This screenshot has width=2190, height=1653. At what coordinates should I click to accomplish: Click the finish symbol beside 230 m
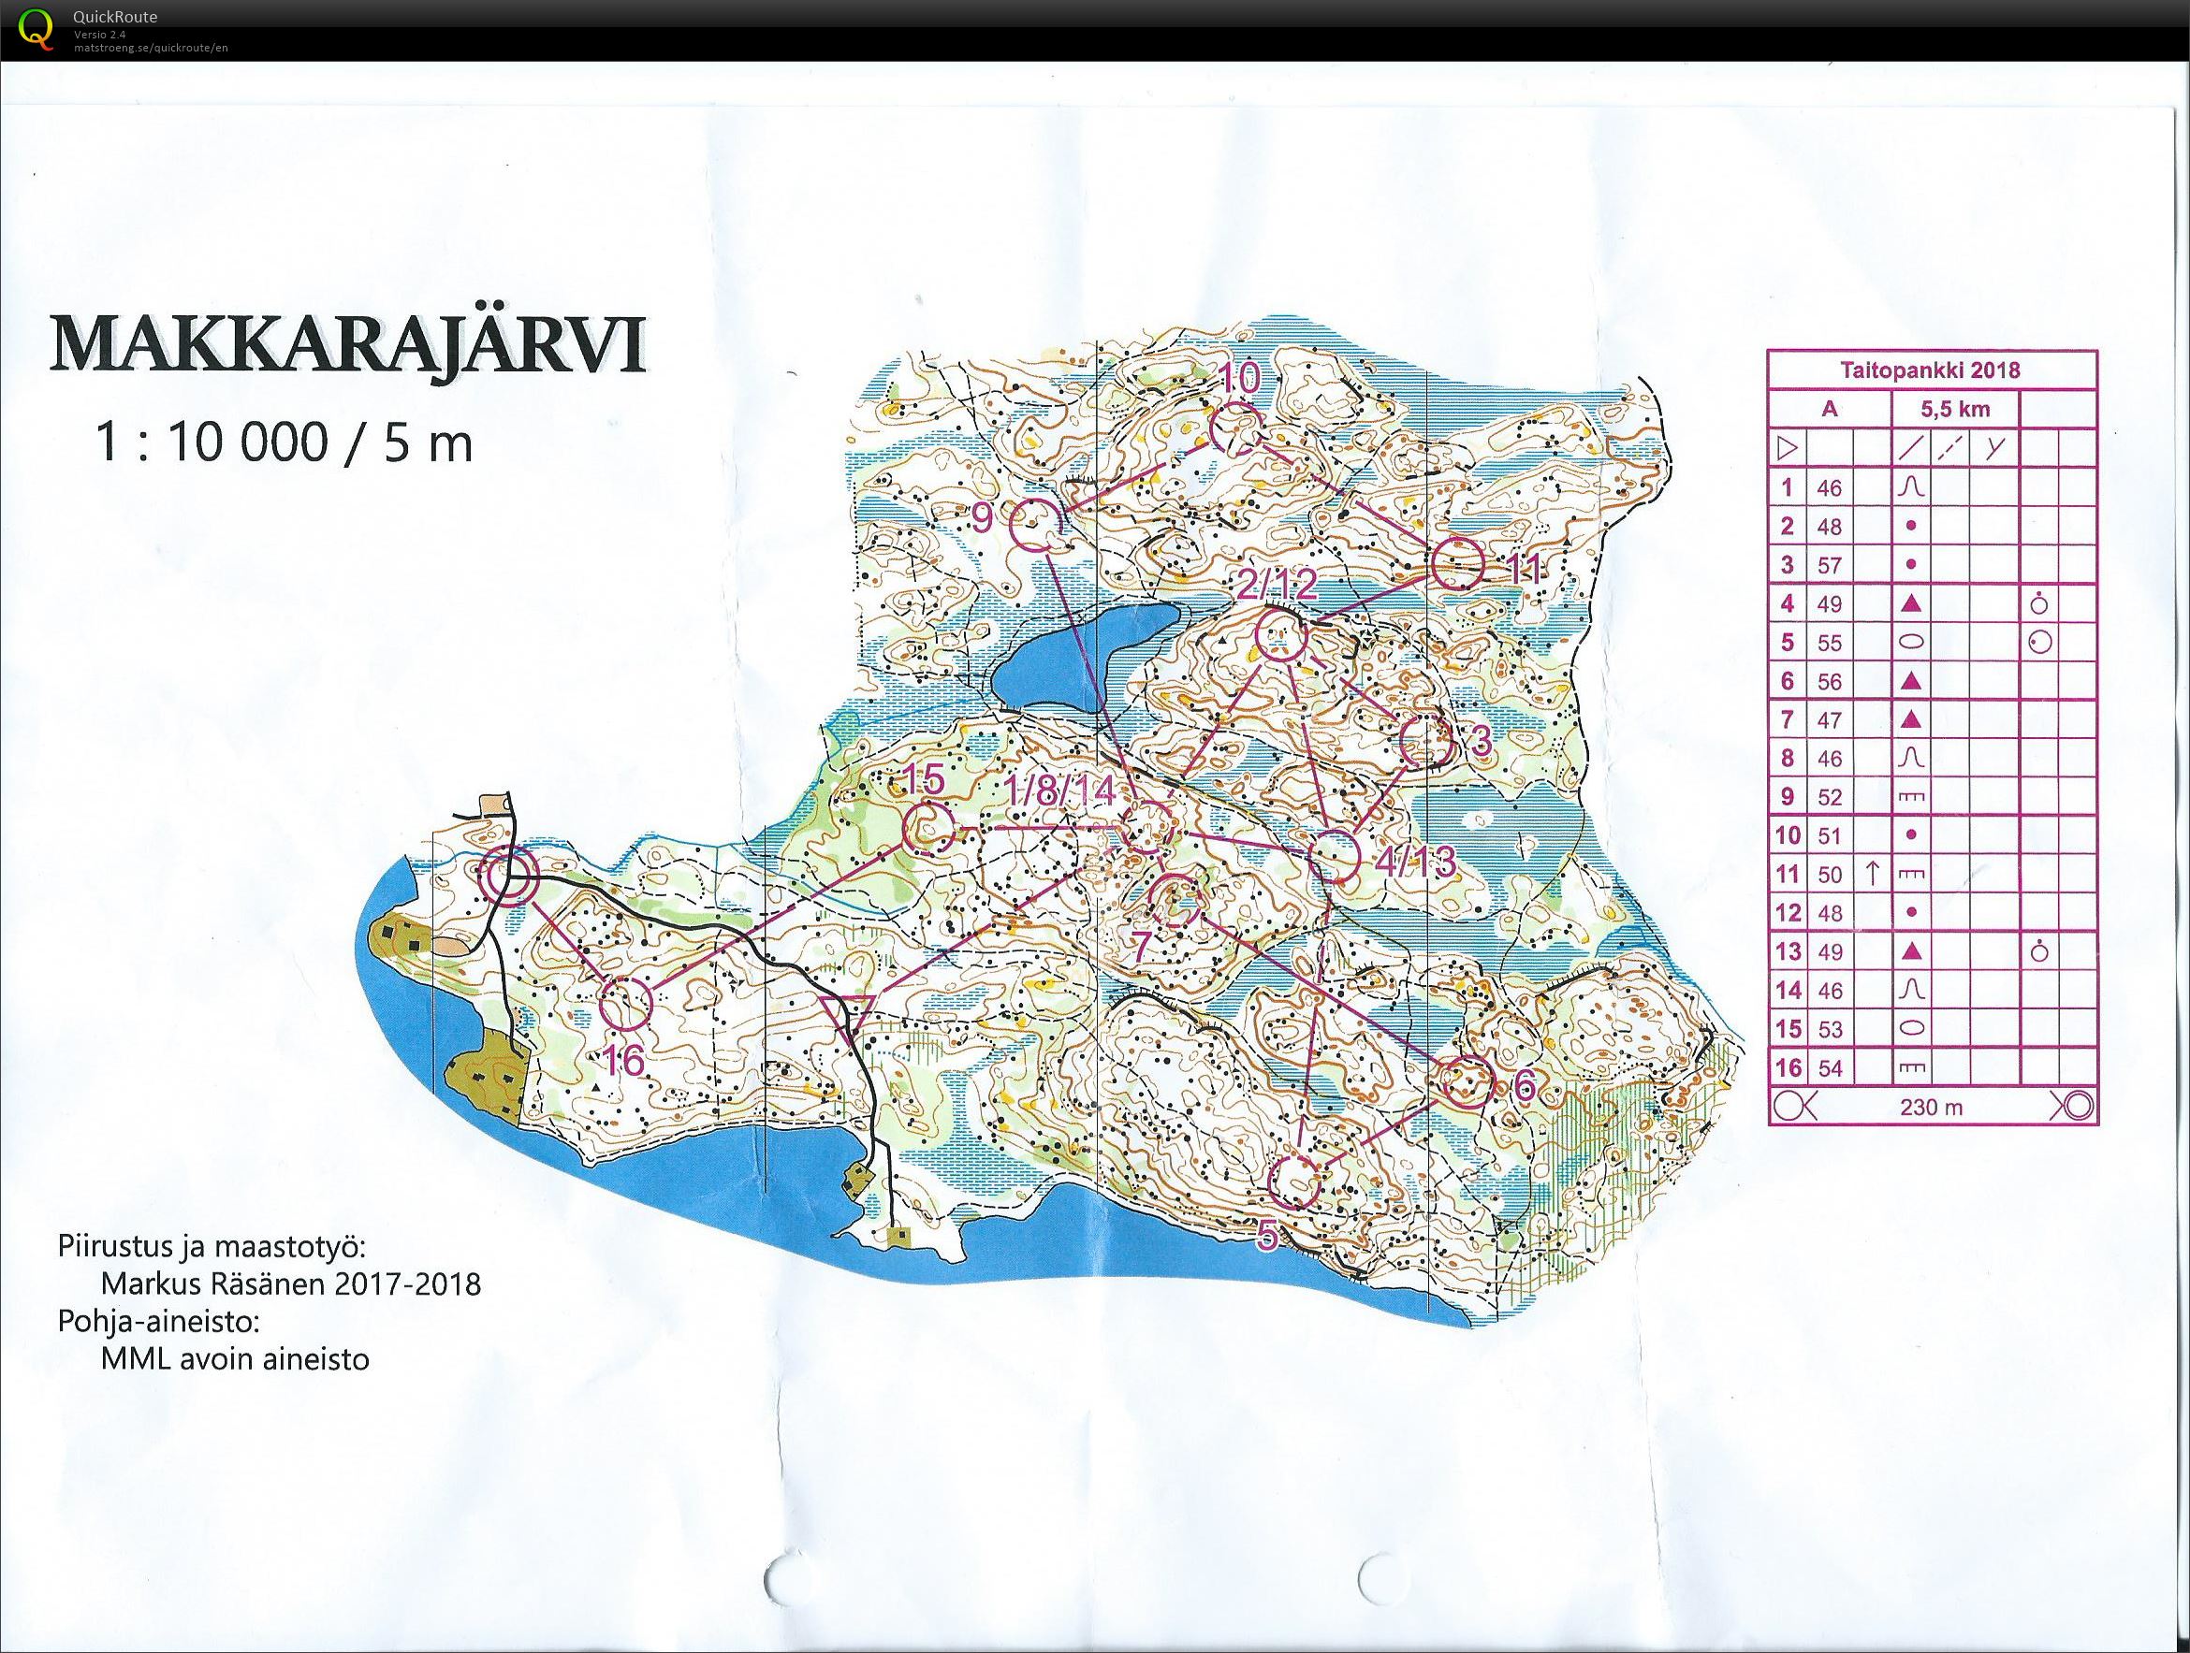(2080, 1107)
